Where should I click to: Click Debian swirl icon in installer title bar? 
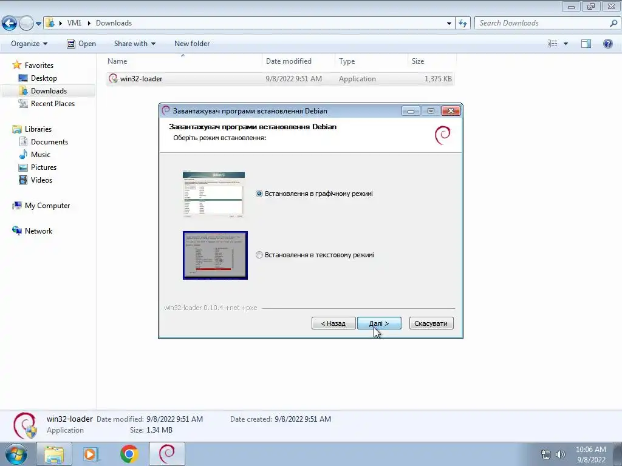coord(166,110)
